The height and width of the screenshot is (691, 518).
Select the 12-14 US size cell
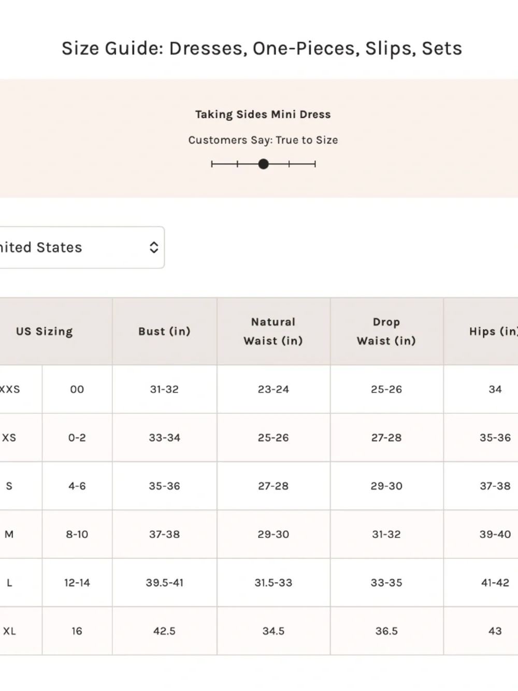(x=77, y=583)
